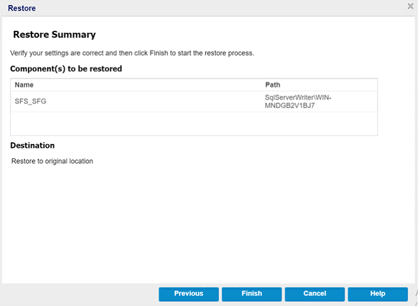This screenshot has width=418, height=306.
Task: Close the Restore dialog with the X
Action: [410, 6]
